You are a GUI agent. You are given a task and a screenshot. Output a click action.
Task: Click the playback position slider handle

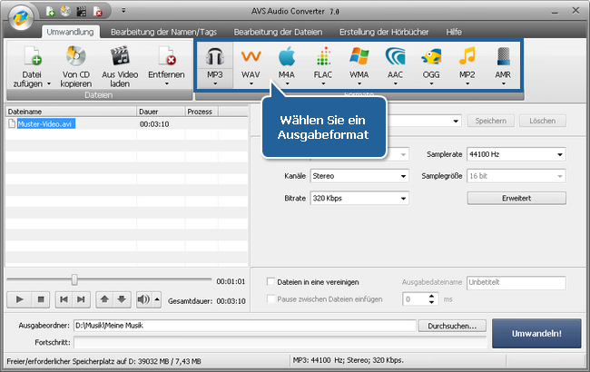click(74, 279)
